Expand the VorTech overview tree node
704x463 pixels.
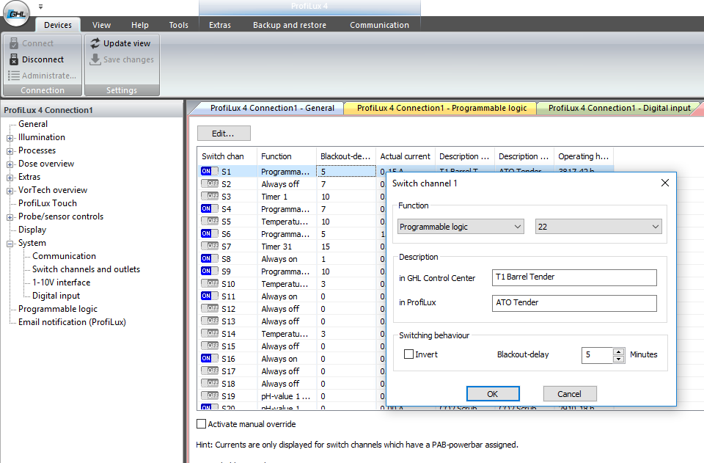(x=10, y=191)
